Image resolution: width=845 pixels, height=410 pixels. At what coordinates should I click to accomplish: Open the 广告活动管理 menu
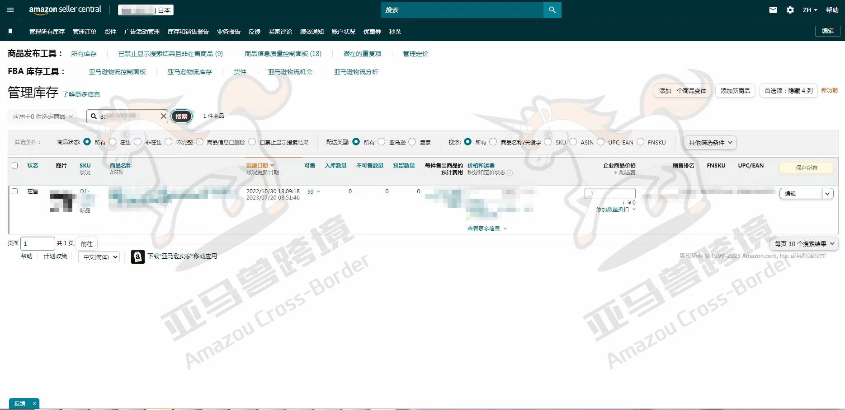pos(142,32)
